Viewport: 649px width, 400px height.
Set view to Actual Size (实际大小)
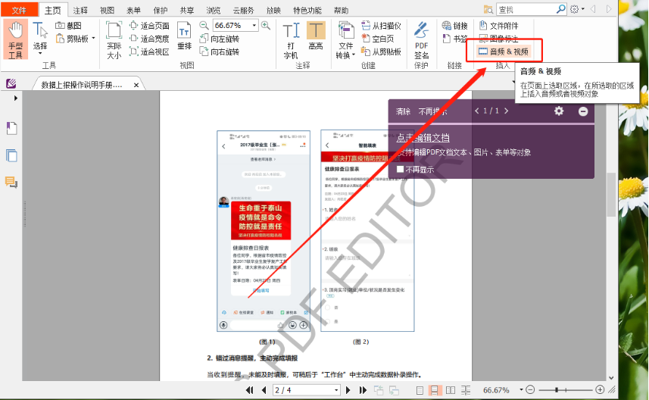(x=114, y=40)
